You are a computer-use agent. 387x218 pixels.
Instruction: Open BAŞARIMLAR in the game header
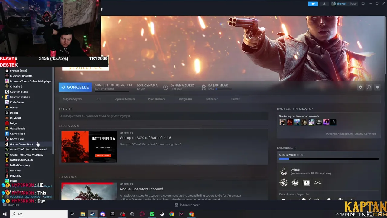218,85
